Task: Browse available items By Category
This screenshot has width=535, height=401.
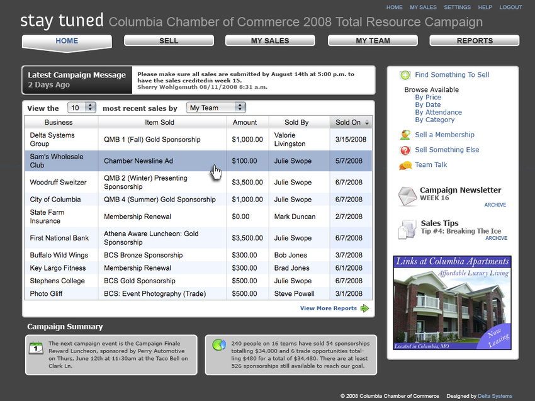Action: coord(435,120)
